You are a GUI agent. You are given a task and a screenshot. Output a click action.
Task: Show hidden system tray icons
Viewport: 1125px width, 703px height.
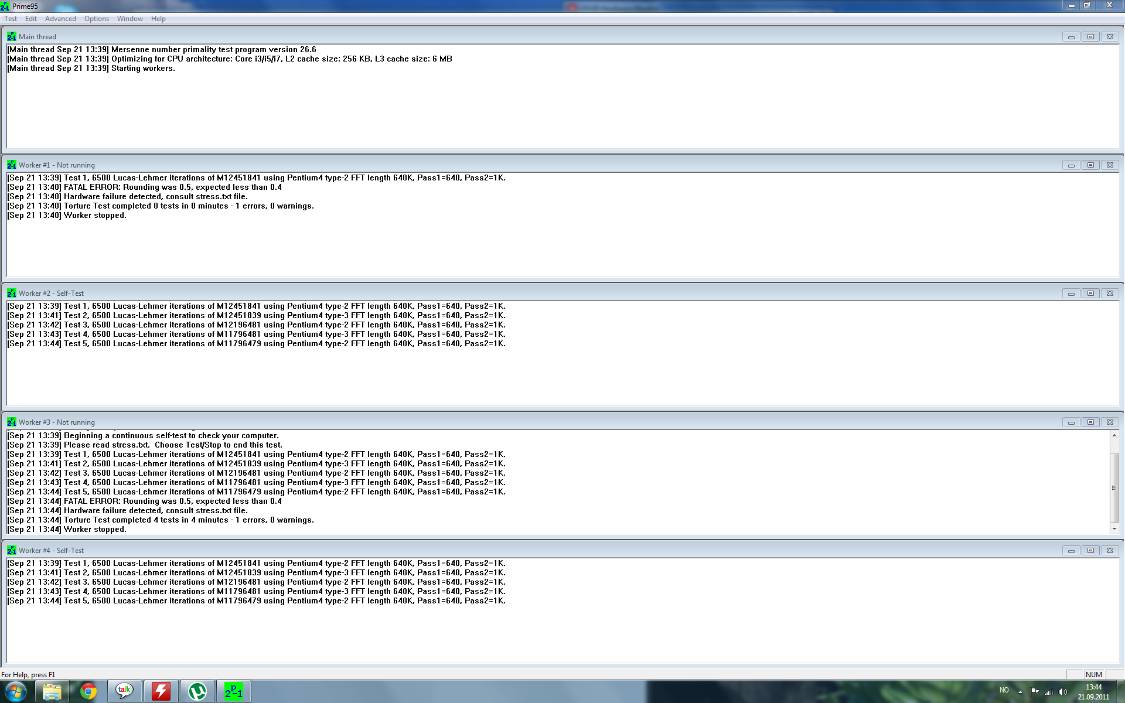pyautogui.click(x=1020, y=692)
